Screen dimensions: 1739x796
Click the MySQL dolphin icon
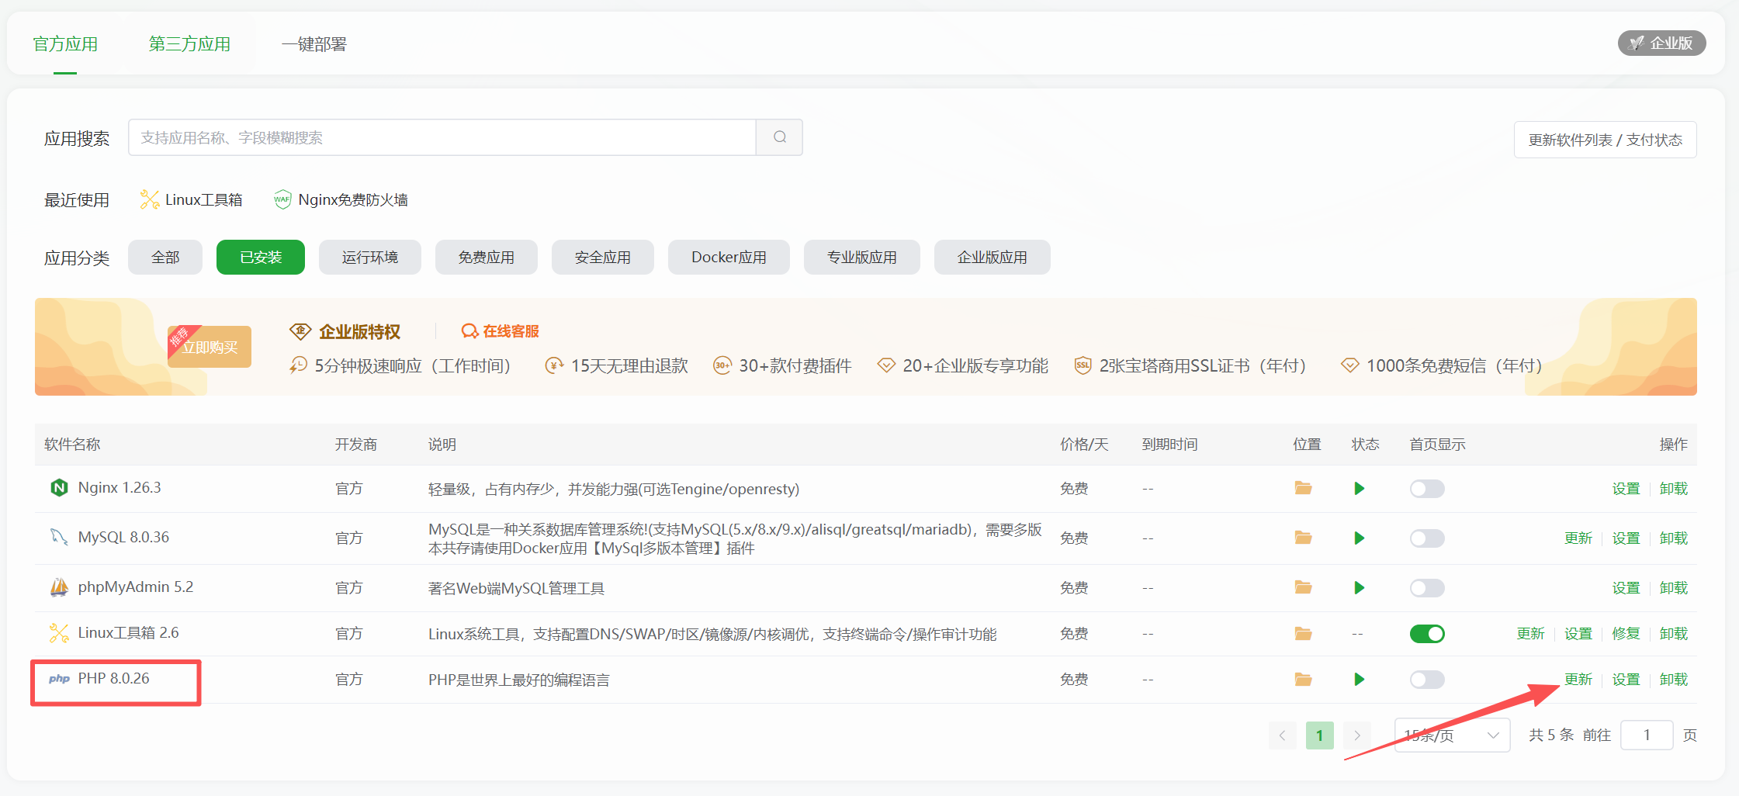[x=59, y=537]
